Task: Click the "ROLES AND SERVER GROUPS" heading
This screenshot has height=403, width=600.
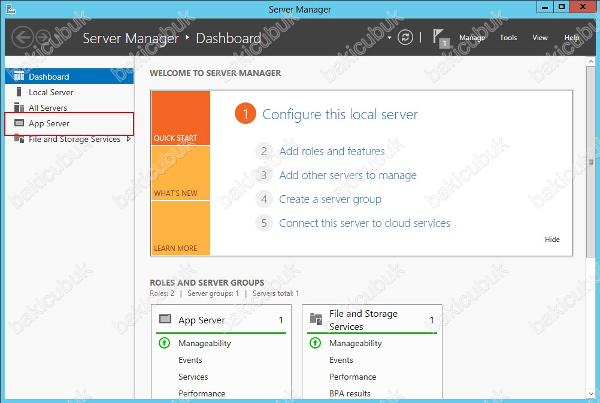Action: pyautogui.click(x=207, y=283)
